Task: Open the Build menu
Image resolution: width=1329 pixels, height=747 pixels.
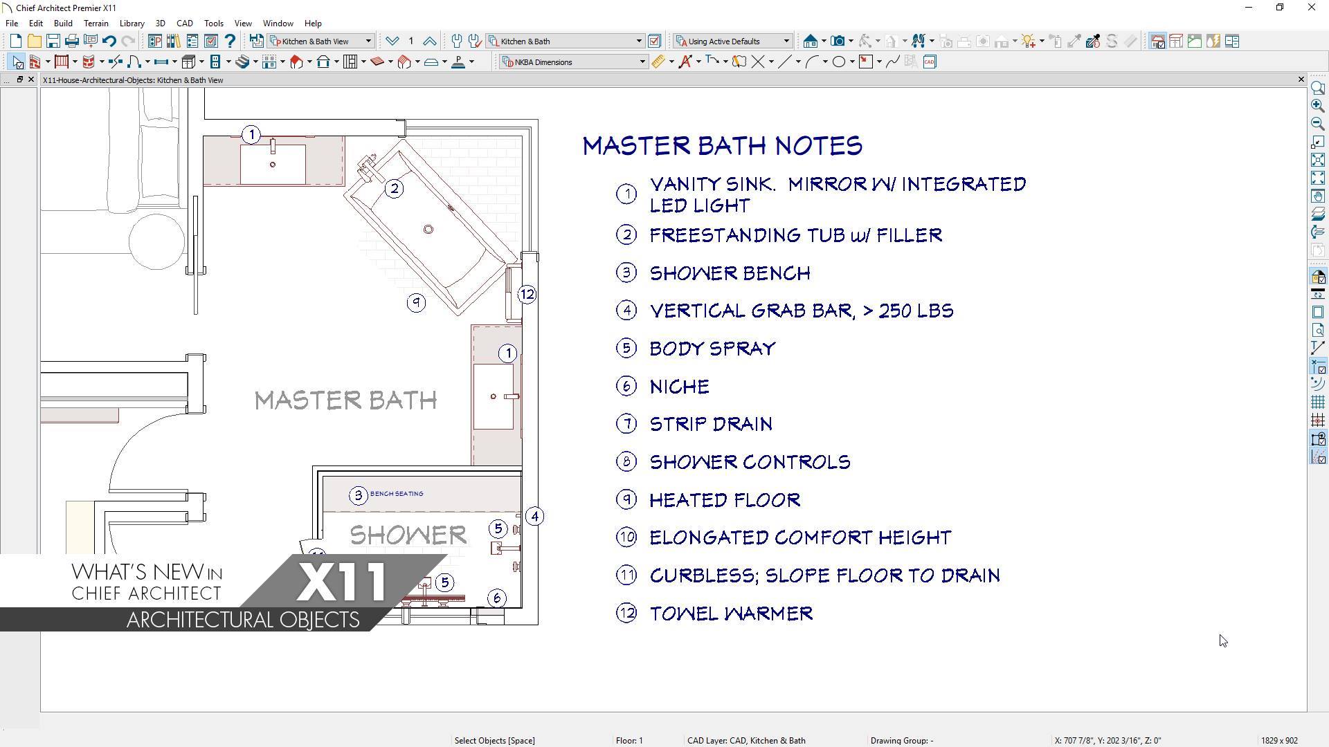Action: [63, 24]
